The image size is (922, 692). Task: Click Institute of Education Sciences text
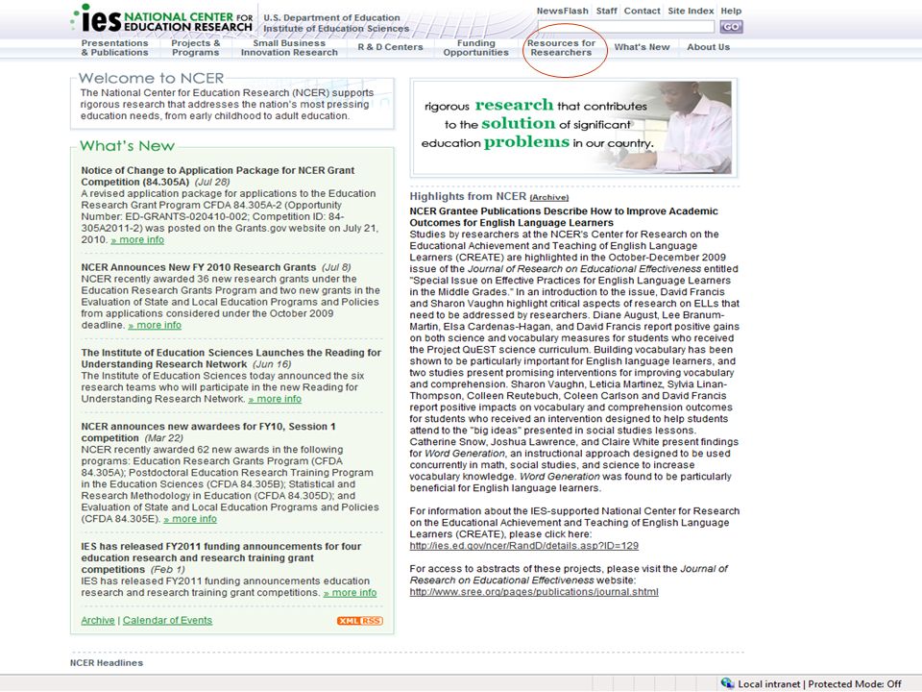336,28
